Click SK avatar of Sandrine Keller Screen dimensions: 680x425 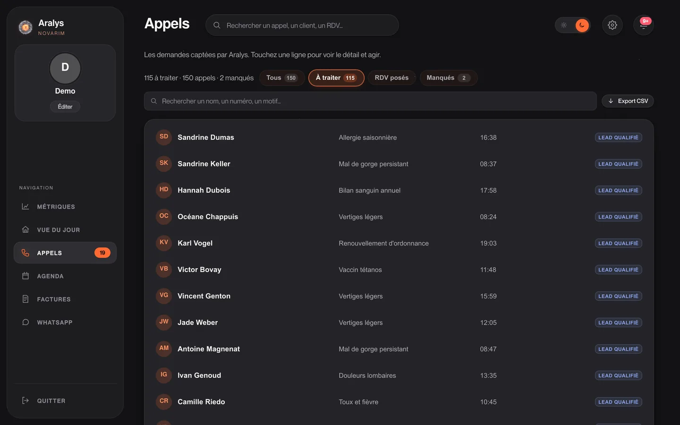tap(164, 163)
